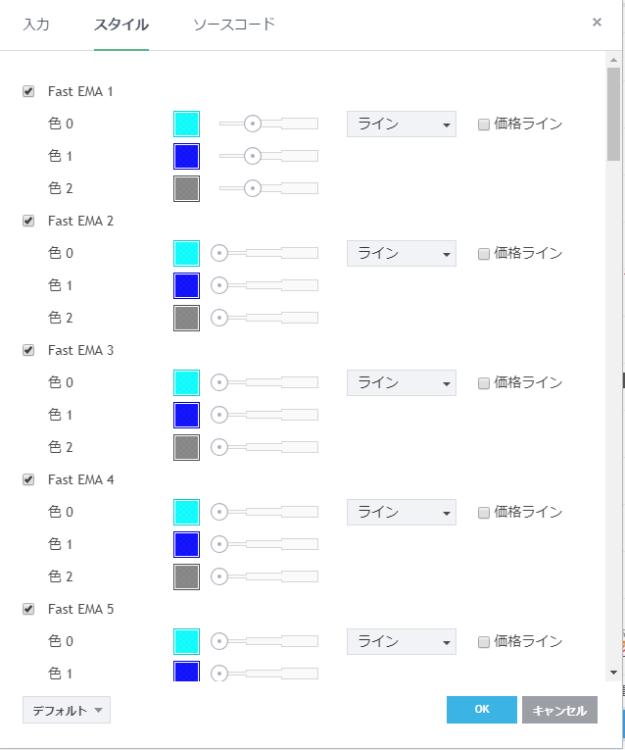The image size is (625, 750).
Task: Open cyan color 0 swatch for Fast EMA 5
Action: (186, 641)
